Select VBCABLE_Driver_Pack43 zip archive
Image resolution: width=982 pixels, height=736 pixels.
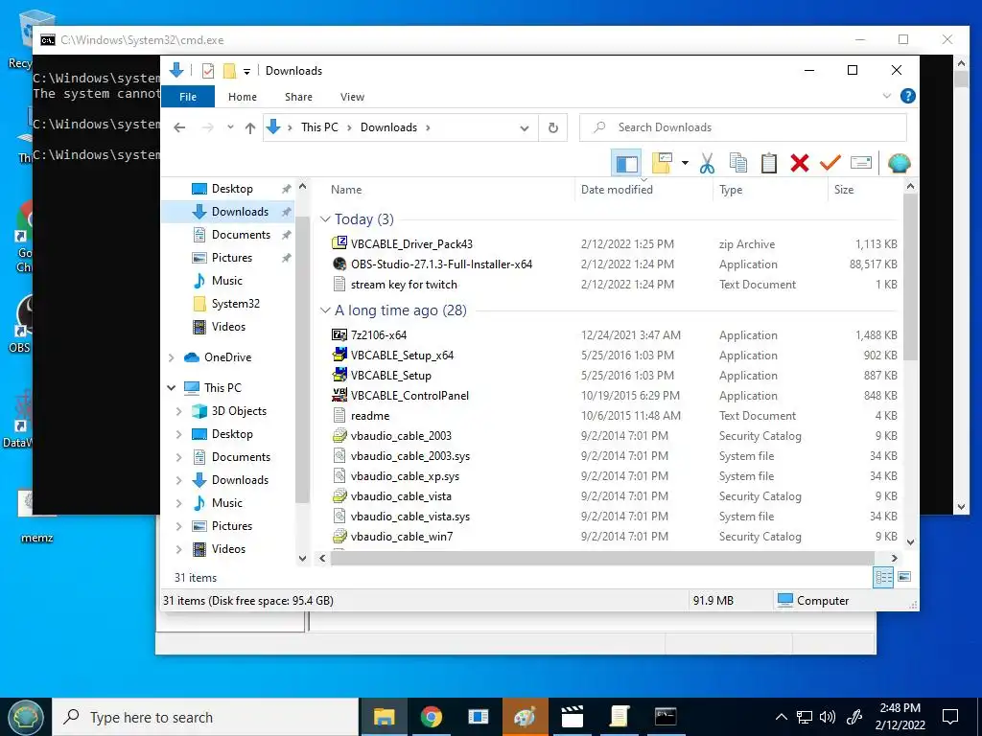click(411, 244)
